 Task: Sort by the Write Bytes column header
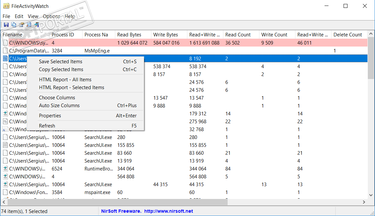[169, 35]
